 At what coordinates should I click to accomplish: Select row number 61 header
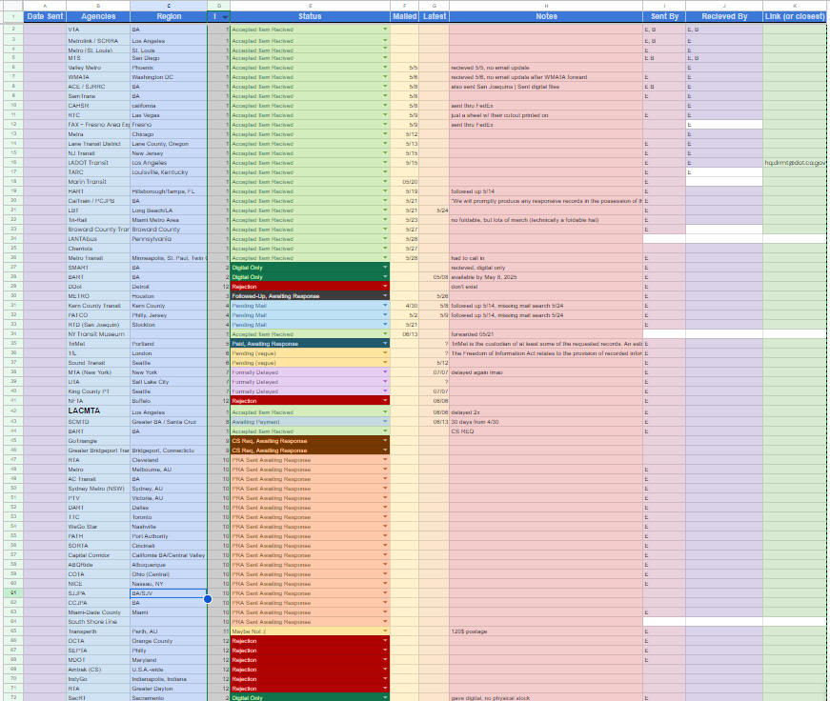13,593
